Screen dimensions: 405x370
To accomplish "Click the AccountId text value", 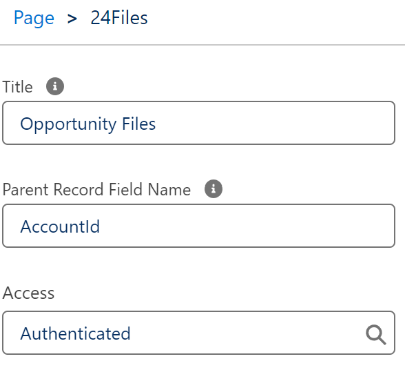I will [60, 226].
